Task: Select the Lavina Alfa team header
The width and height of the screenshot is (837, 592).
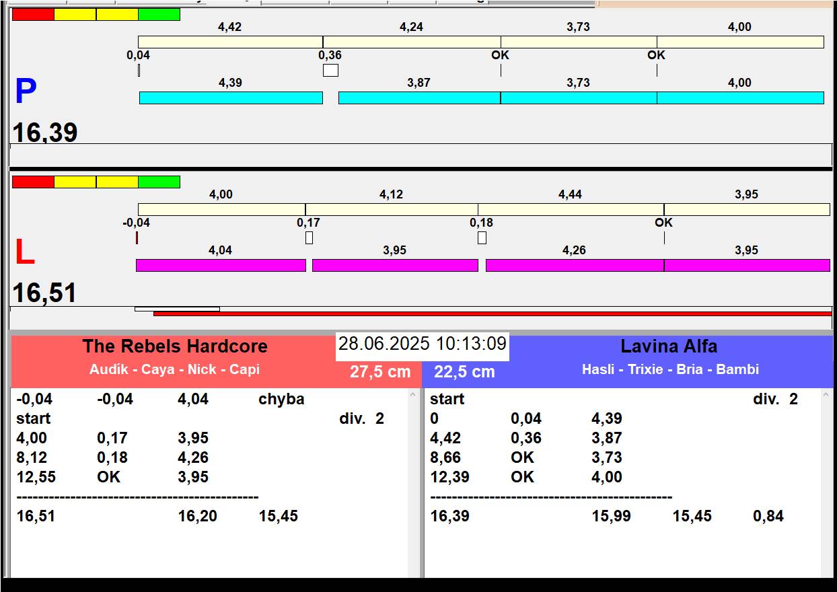Action: tap(669, 346)
